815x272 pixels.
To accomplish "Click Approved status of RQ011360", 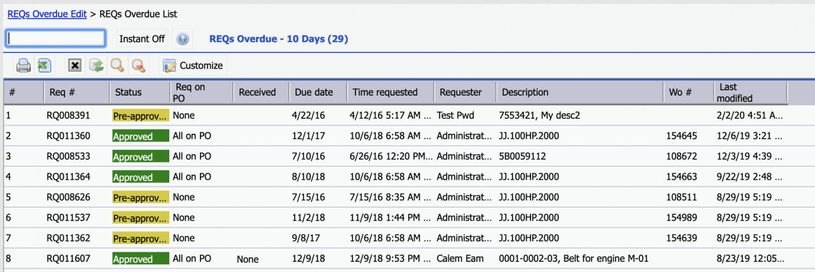I will point(141,136).
